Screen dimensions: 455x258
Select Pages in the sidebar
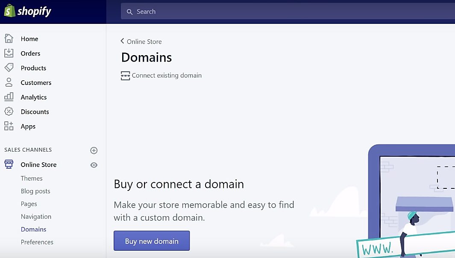29,204
